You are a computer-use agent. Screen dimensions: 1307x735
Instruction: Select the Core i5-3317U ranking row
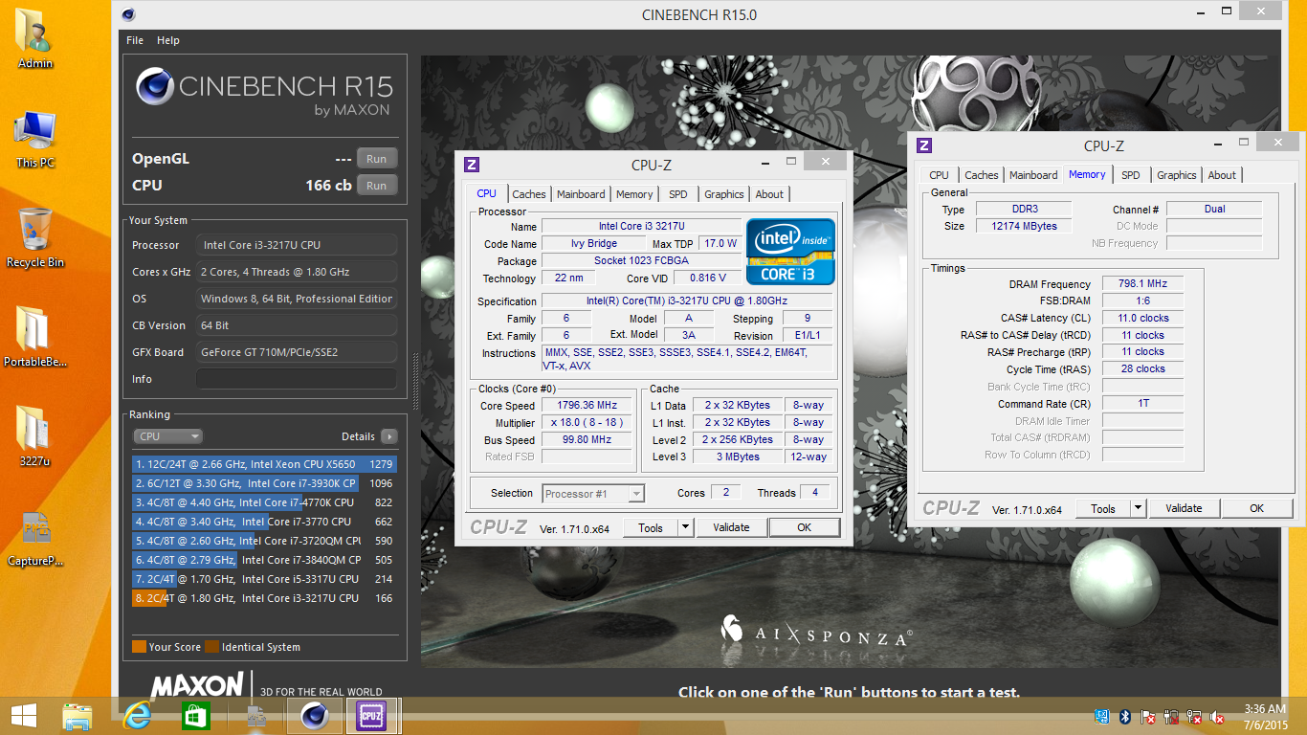[x=264, y=579]
